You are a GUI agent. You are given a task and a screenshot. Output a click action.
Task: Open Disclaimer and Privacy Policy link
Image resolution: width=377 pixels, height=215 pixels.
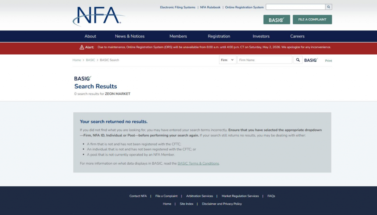(222, 204)
